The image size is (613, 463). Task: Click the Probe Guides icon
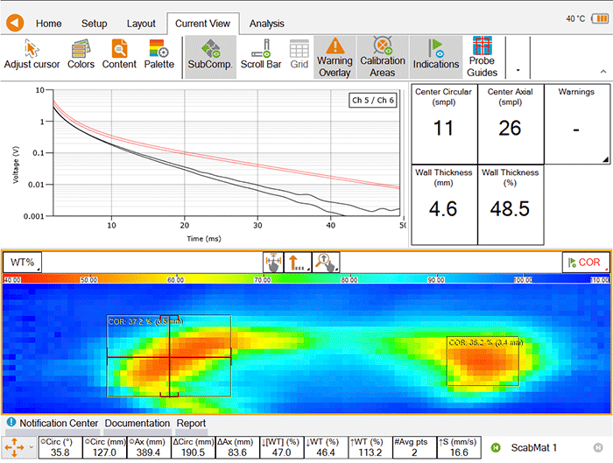pos(482,55)
